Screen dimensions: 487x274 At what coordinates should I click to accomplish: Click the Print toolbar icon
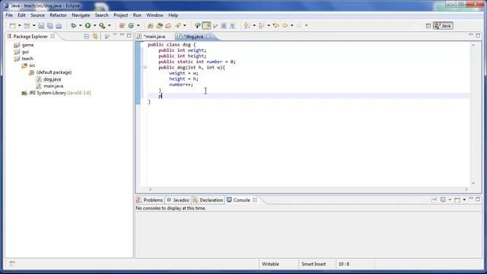pyautogui.click(x=59, y=26)
